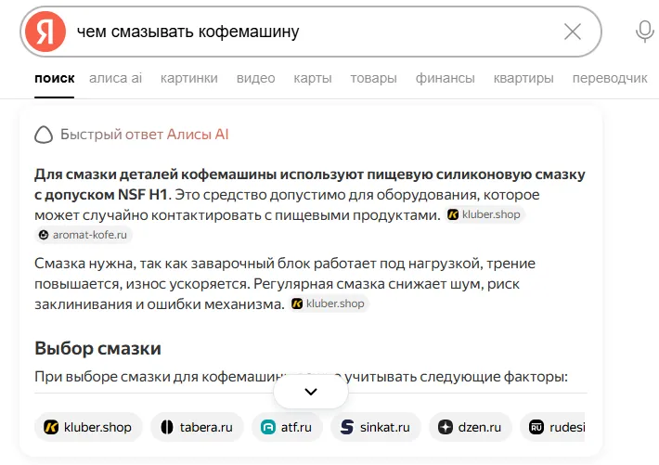Image resolution: width=659 pixels, height=465 pixels.
Task: Click the red Yandex logo icon
Action: click(x=45, y=32)
